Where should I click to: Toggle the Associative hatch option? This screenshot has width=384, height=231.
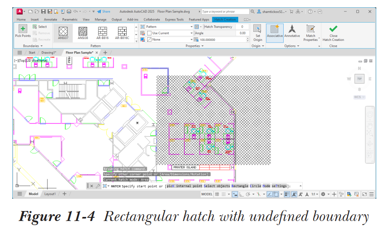pyautogui.click(x=275, y=33)
